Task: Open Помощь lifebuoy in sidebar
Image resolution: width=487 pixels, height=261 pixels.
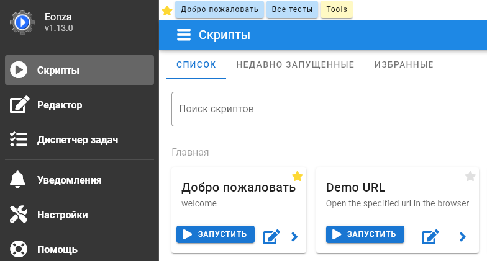Action: click(19, 250)
